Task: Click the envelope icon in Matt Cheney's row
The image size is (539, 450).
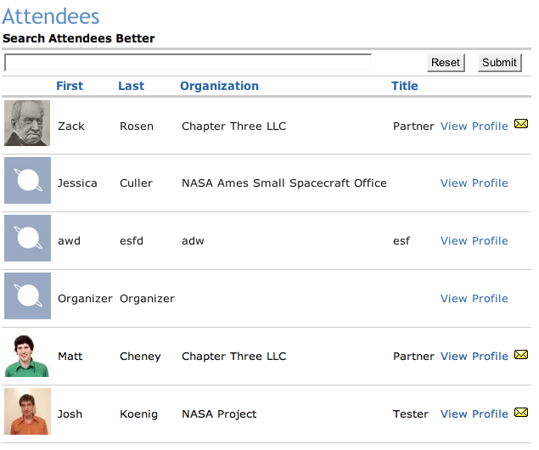Action: (x=521, y=355)
